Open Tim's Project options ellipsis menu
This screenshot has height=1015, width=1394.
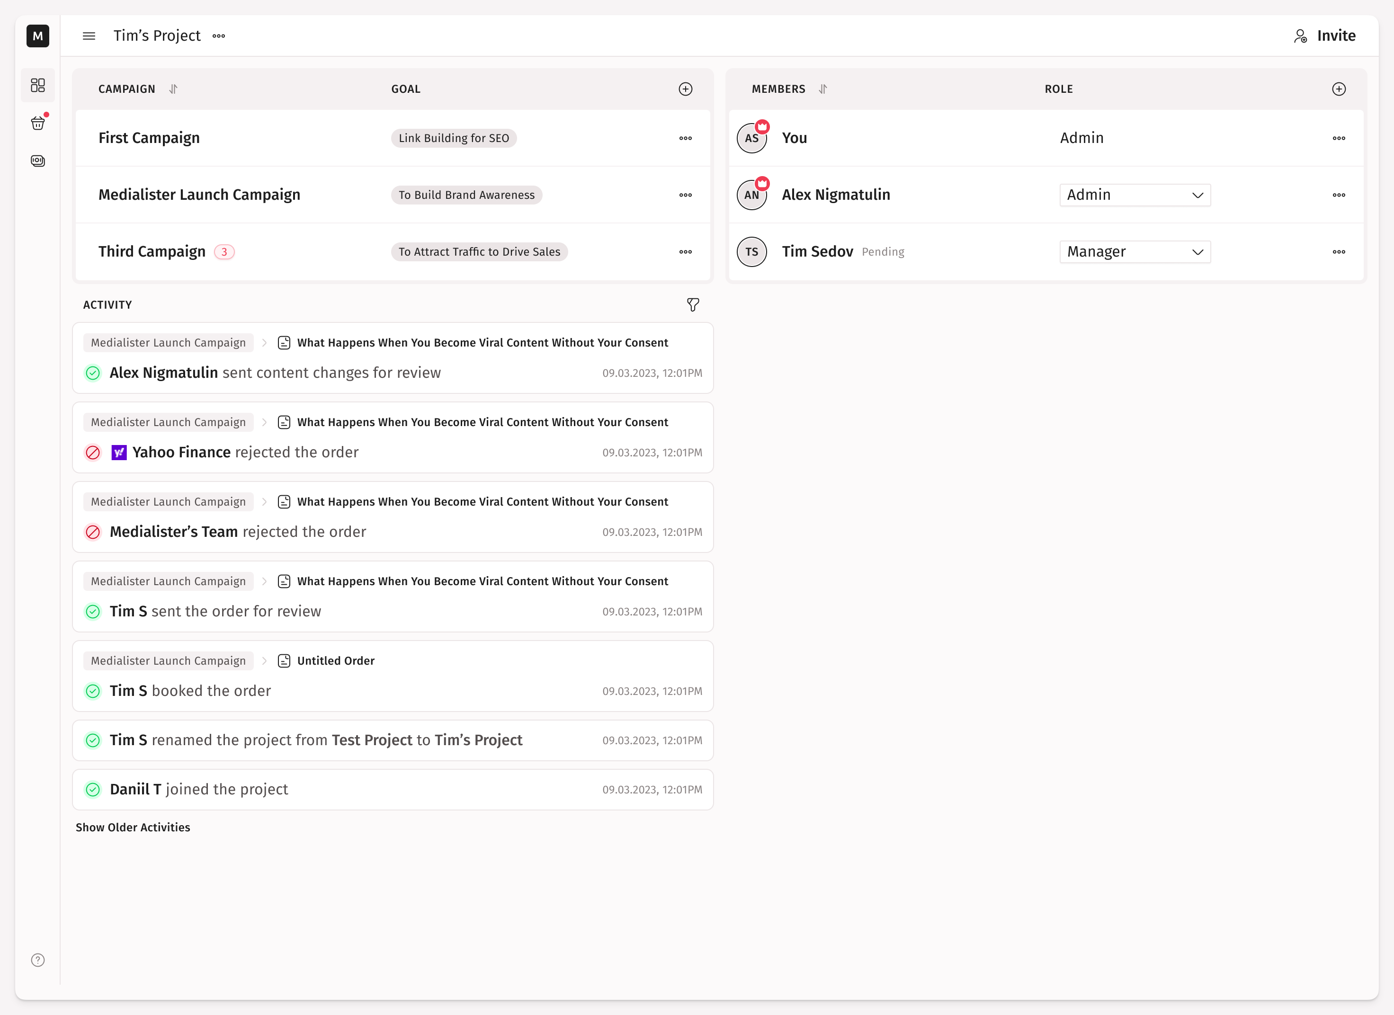coord(219,36)
